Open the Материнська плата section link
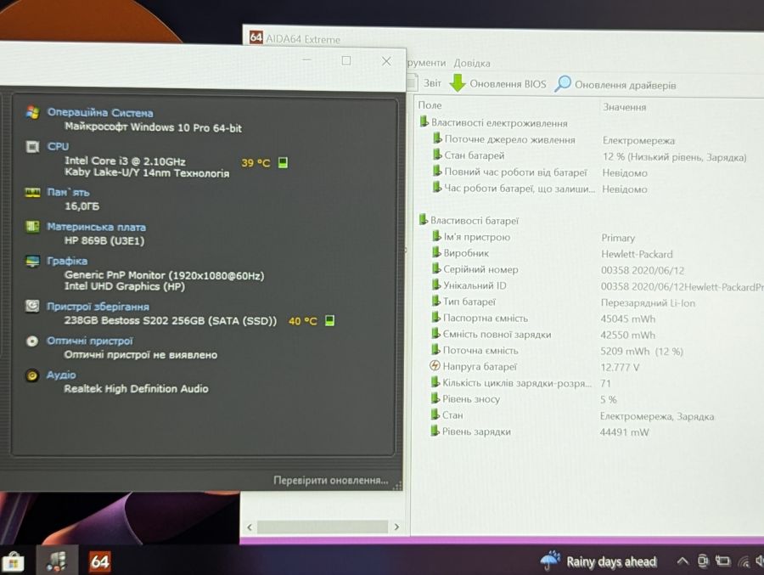The width and height of the screenshot is (764, 575). [96, 227]
